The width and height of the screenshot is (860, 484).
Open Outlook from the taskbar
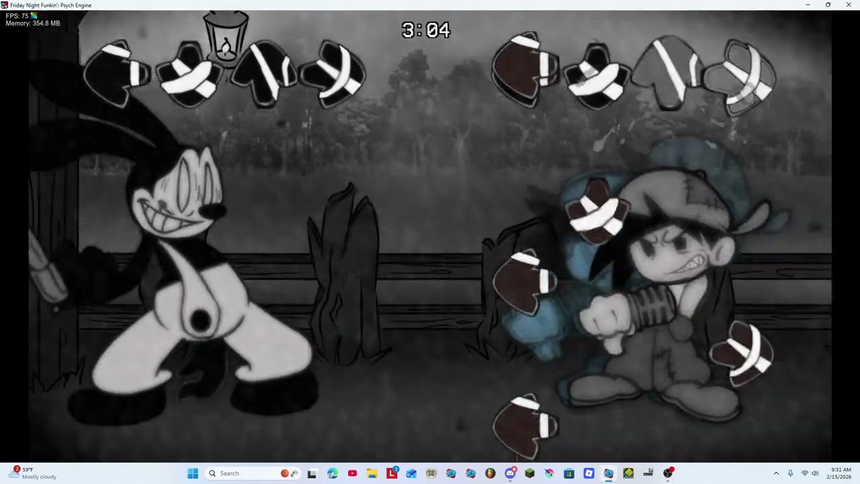[x=411, y=473]
